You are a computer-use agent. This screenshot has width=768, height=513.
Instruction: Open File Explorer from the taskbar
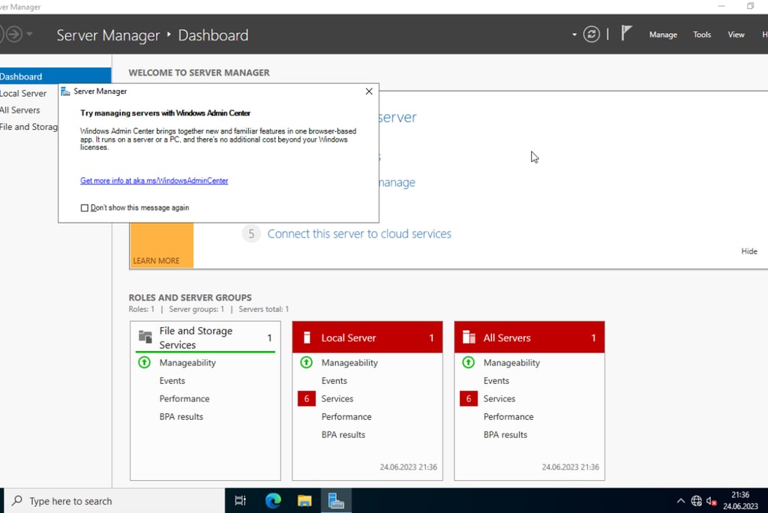click(x=304, y=501)
